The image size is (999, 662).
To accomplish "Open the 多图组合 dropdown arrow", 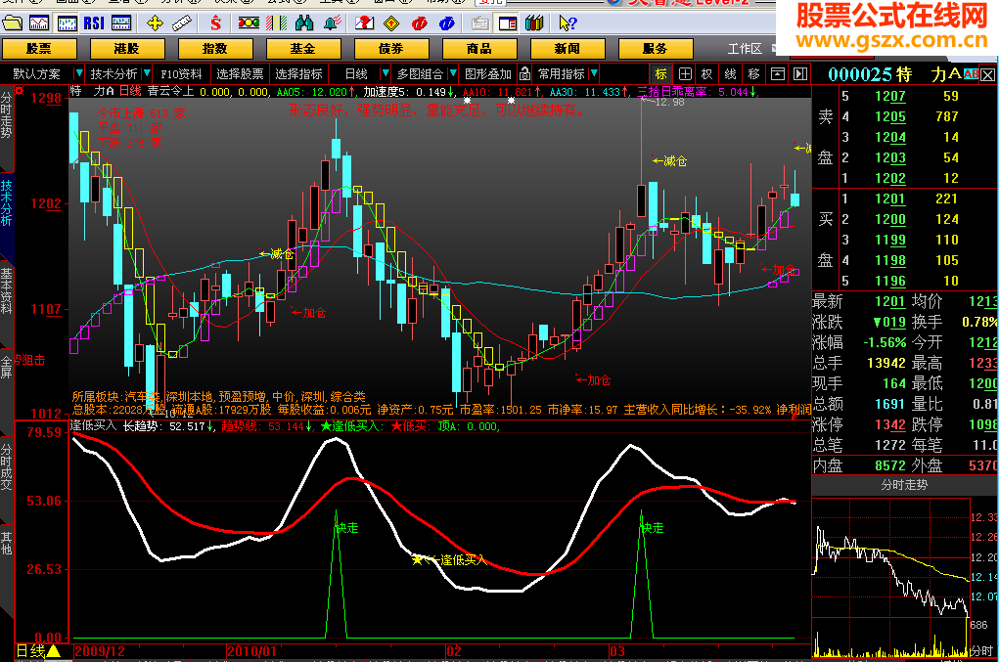I will point(453,74).
